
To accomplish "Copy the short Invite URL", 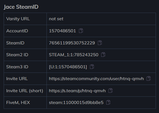I will point(111,91).
